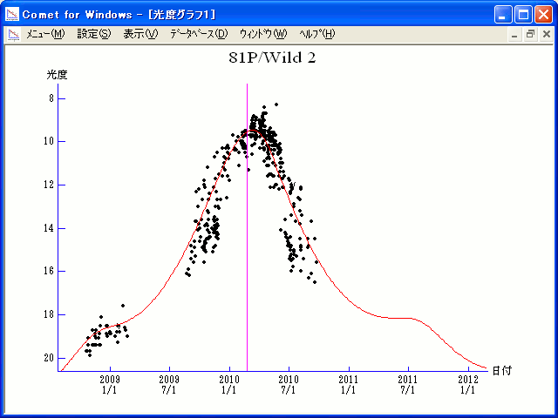Click magnitude 12 axis label
Viewport: 558px width, 418px height.
point(49,185)
